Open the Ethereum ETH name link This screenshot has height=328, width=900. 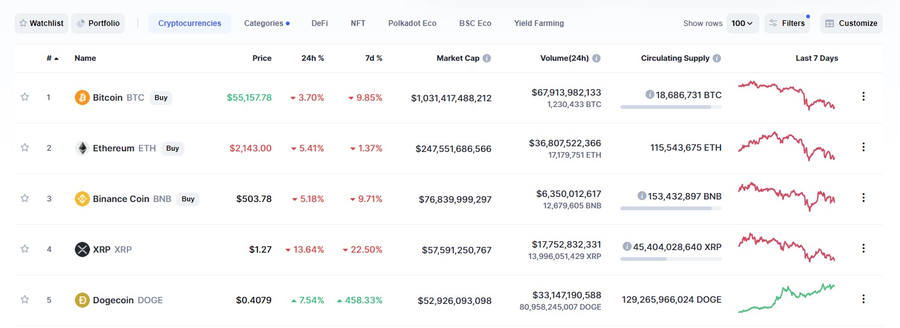(x=124, y=148)
